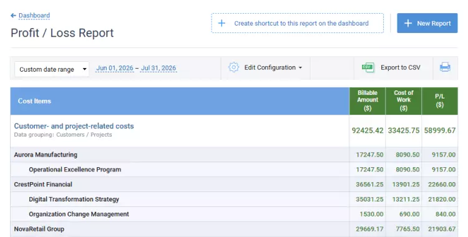Click CrestPoint Financial P/L 22660.00
This screenshot has height=237, width=468.
442,185
